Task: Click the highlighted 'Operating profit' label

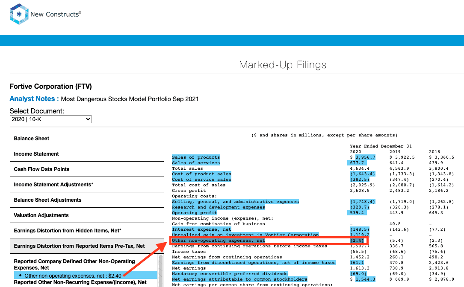Action: coord(195,213)
